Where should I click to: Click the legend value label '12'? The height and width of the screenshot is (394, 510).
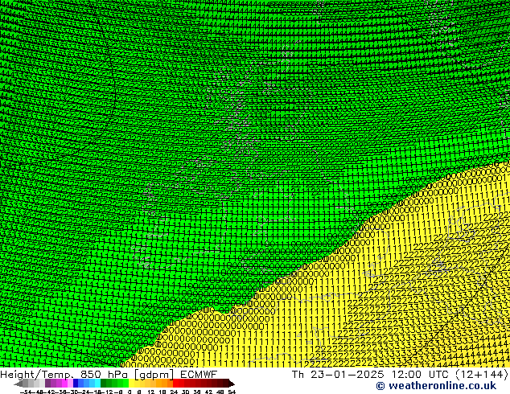point(150,392)
